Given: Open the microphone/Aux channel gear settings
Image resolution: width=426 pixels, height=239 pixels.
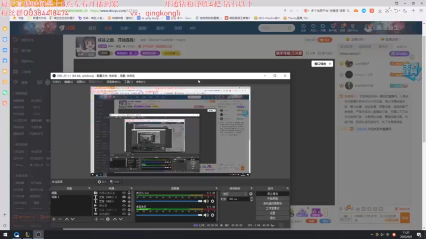Looking at the screenshot, I should (212, 201).
